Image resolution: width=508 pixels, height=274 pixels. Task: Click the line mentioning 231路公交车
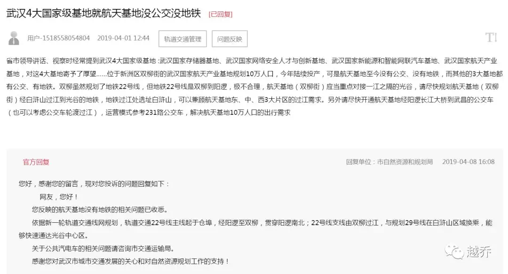coord(148,113)
